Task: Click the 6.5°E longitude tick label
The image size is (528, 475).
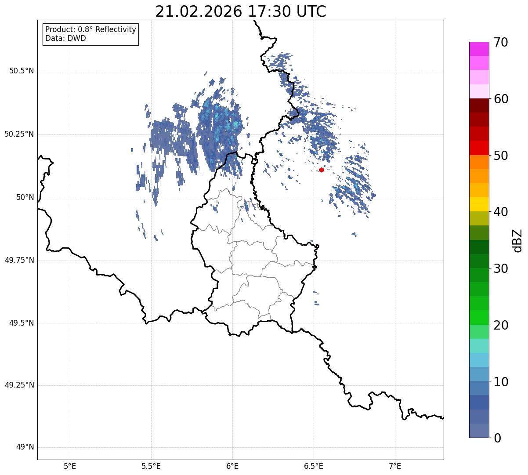Action: coord(314,466)
